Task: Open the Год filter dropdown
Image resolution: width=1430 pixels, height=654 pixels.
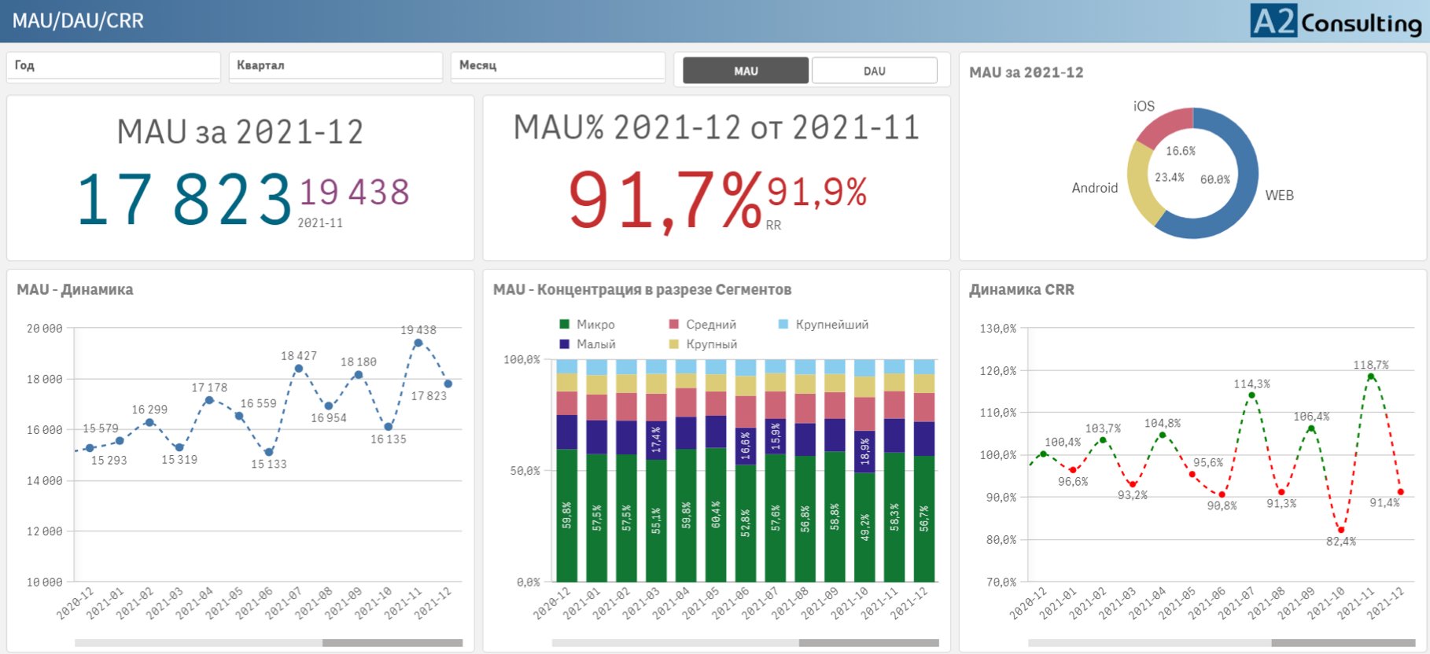Action: [x=113, y=66]
